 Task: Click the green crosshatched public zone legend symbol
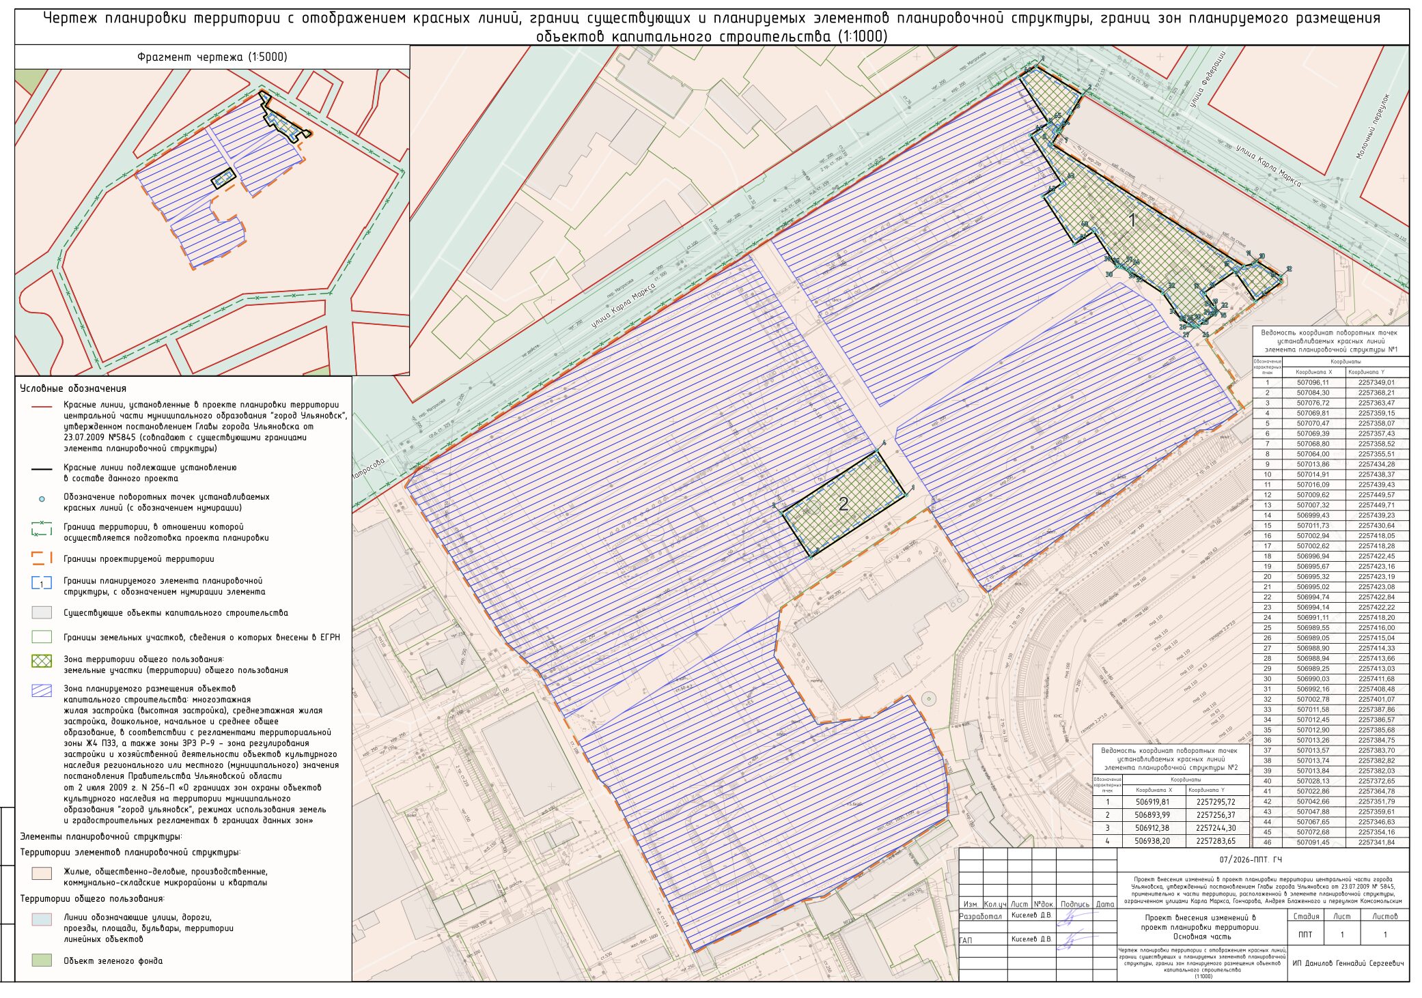click(x=42, y=661)
